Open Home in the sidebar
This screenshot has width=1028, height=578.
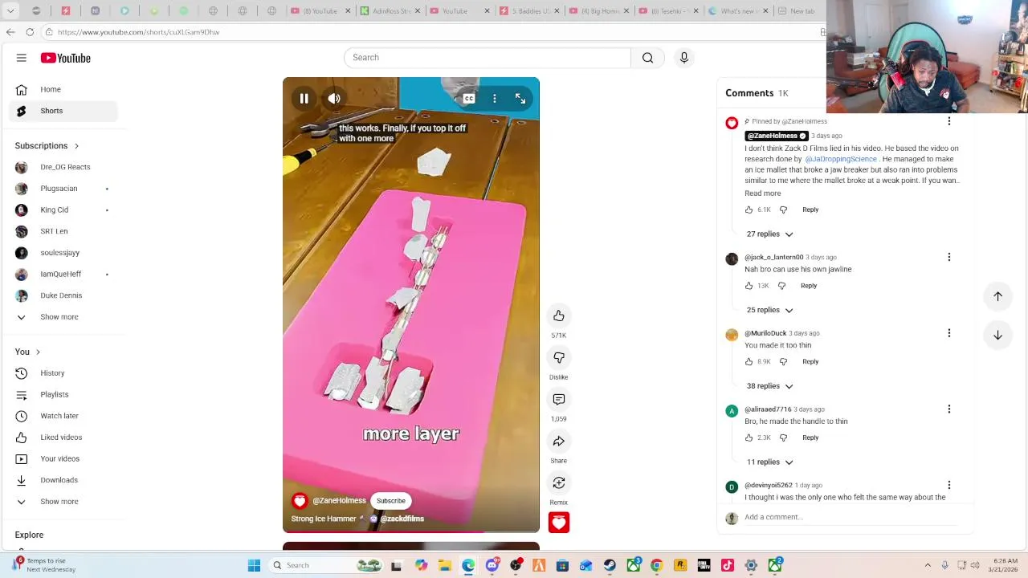[63, 89]
